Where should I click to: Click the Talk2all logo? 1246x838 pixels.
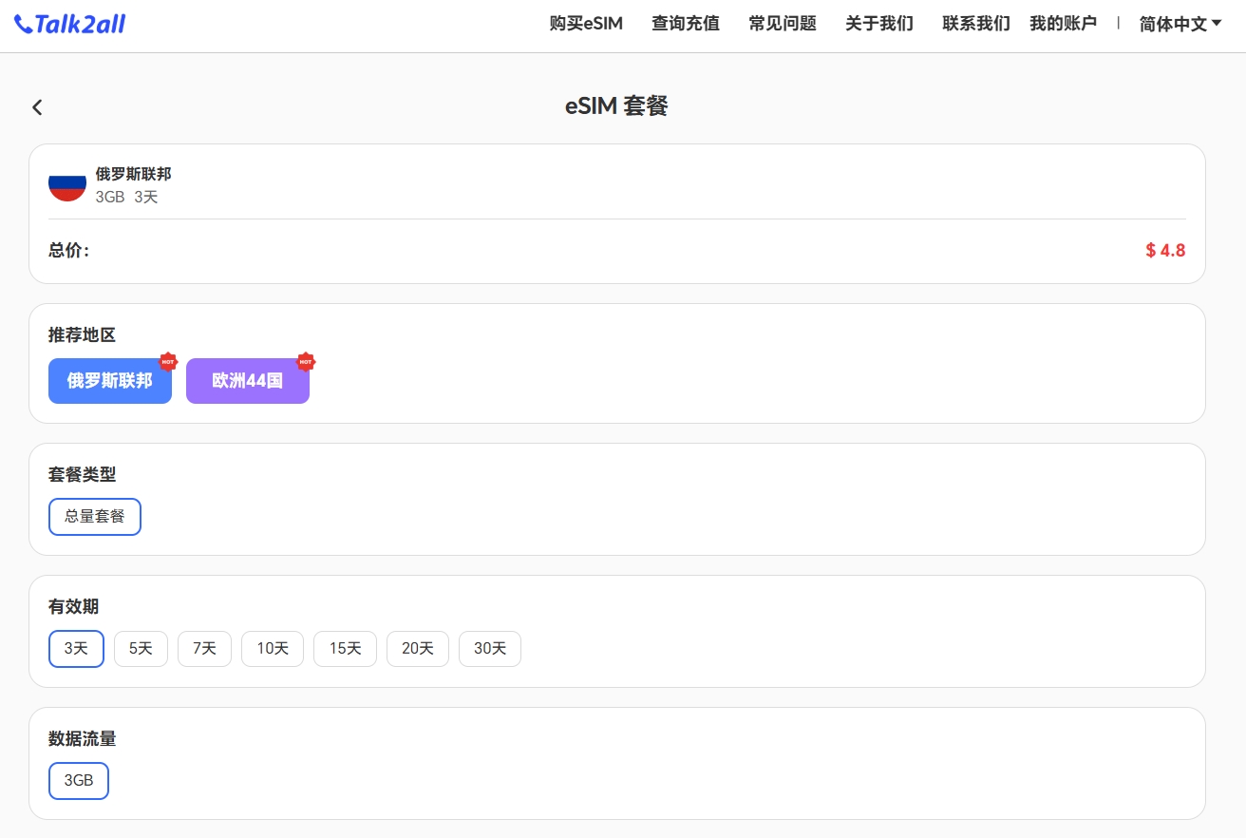[70, 24]
